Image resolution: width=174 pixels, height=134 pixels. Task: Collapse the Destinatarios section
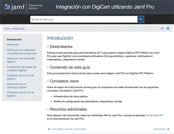tap(48, 47)
